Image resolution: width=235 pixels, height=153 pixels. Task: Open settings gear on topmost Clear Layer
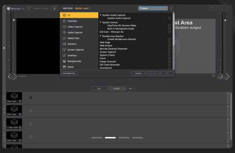(x=20, y=101)
